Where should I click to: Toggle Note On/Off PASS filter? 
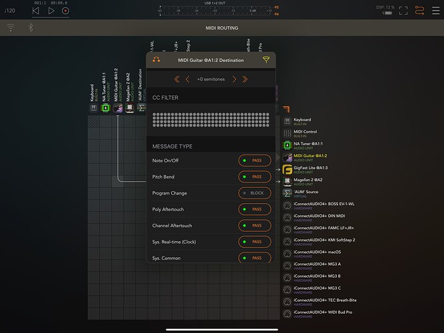[254, 161]
